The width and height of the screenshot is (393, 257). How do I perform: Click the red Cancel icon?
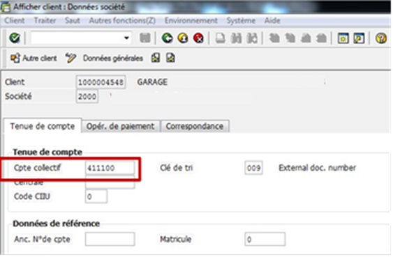pyautogui.click(x=198, y=38)
